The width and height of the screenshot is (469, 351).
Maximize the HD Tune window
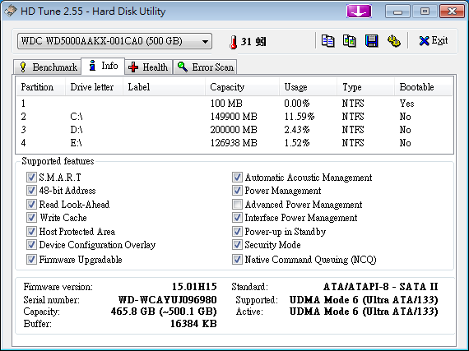click(x=425, y=12)
